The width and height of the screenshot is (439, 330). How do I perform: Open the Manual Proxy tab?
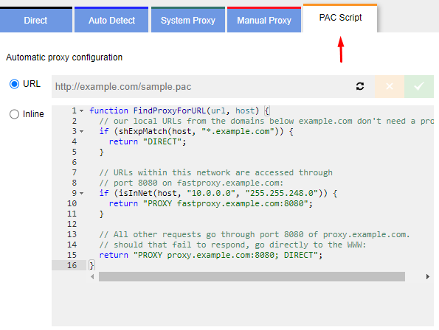(264, 20)
